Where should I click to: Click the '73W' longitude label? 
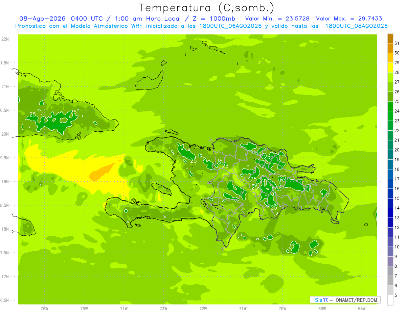(x=163, y=308)
